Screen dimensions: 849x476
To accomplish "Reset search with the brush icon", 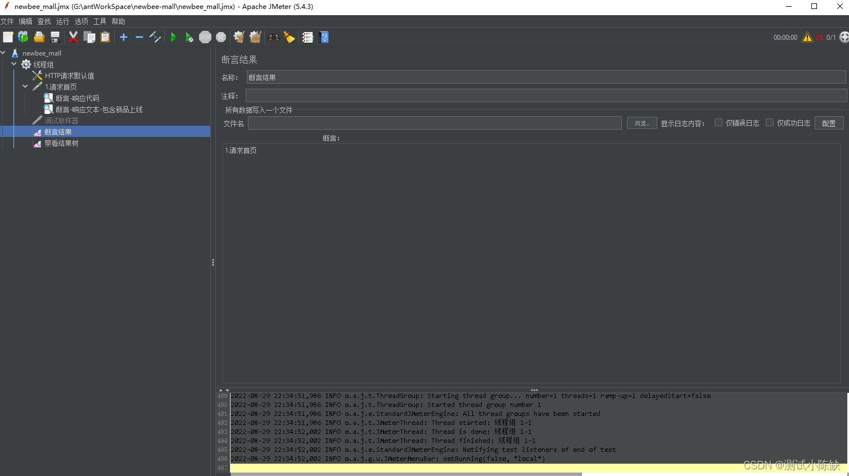I will (x=290, y=37).
